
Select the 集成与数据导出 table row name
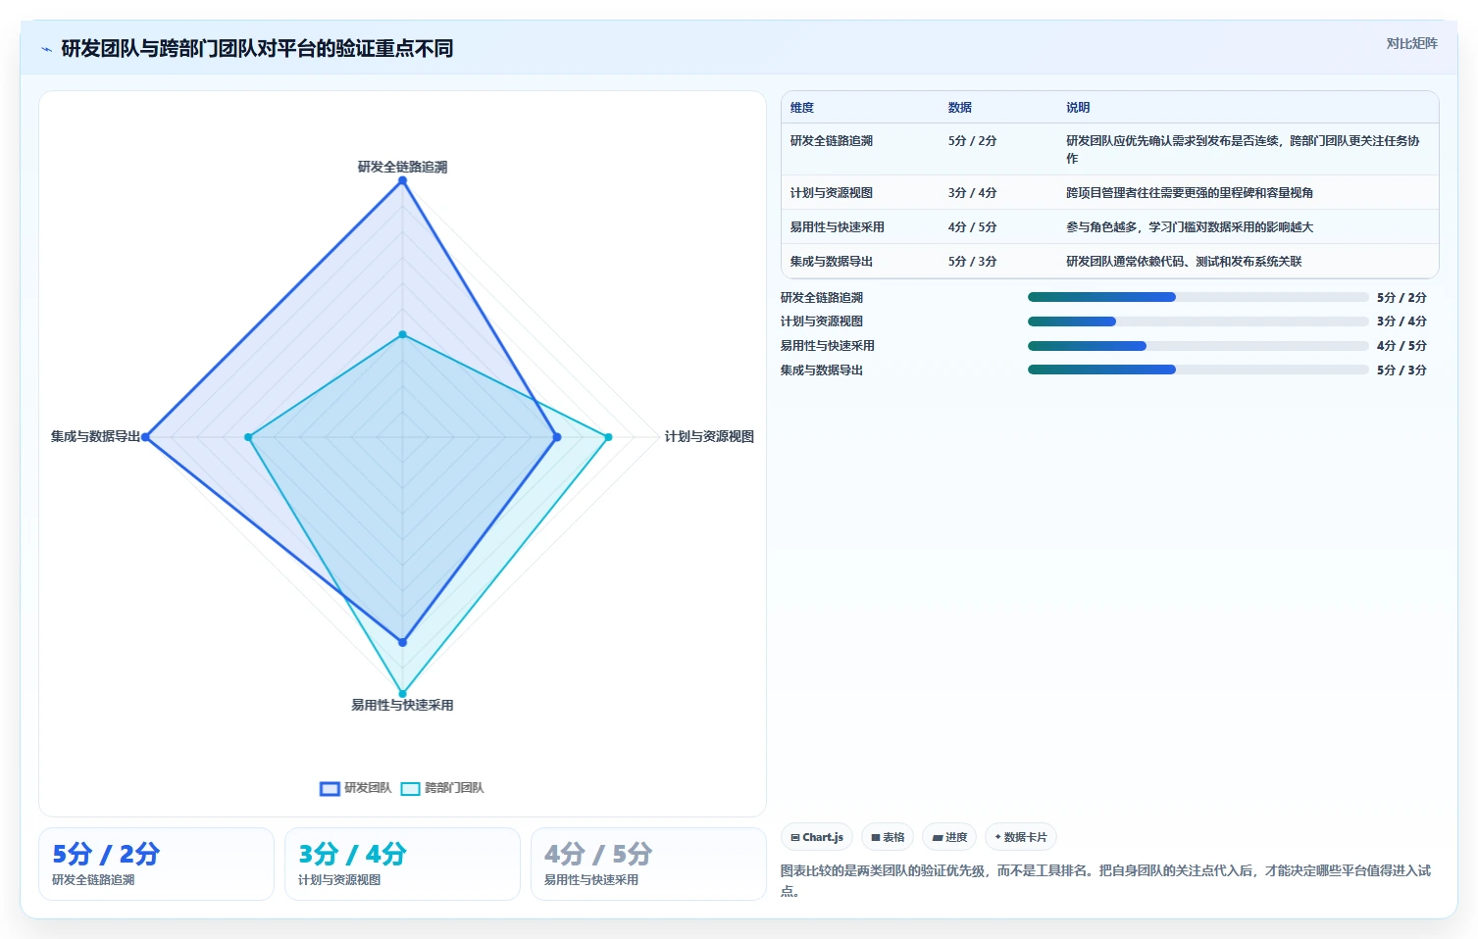832,262
